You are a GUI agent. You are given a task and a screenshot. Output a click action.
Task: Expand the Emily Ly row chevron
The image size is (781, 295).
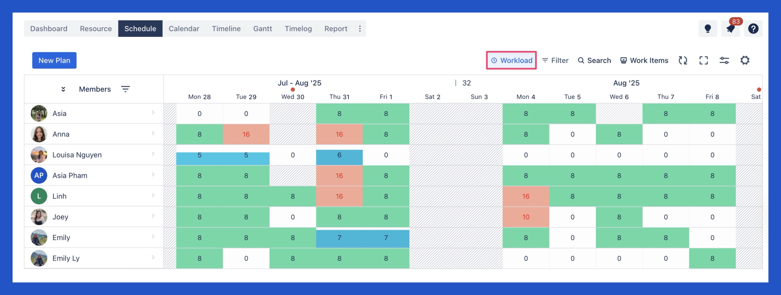pyautogui.click(x=153, y=257)
